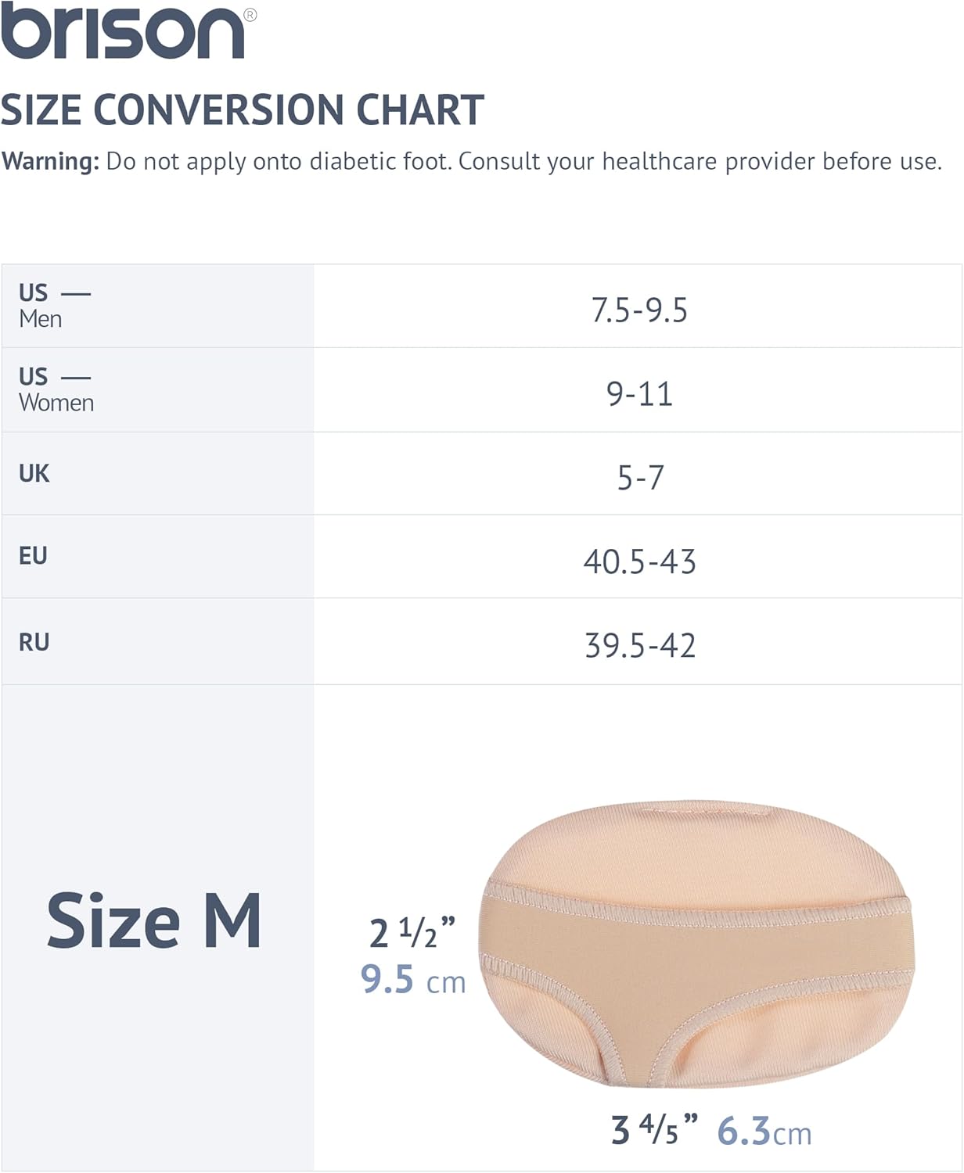964x1173 pixels.
Task: Click the beige forefoot pad product image
Action: pos(696,944)
